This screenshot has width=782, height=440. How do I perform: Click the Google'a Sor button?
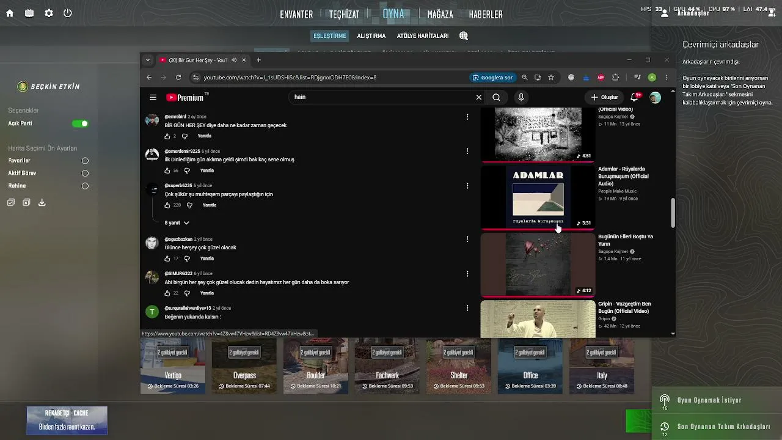[492, 78]
